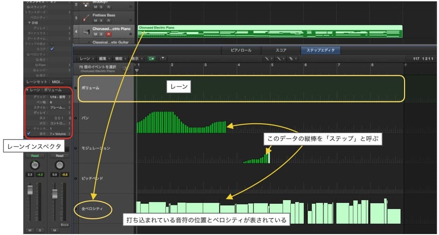Click the Fretless Bass guitar track icon

click(86, 18)
